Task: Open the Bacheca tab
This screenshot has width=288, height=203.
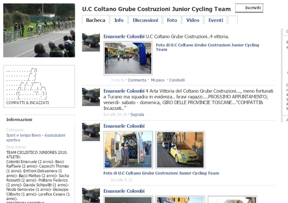Action: [x=96, y=20]
